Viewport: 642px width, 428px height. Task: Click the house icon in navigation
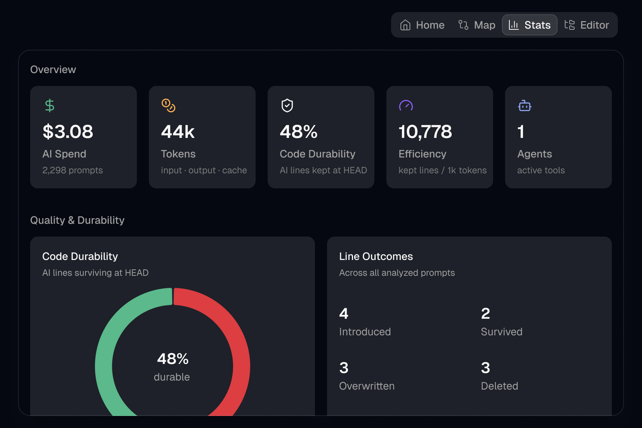(405, 25)
